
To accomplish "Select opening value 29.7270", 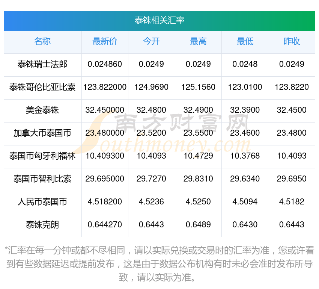I will click(151, 179).
